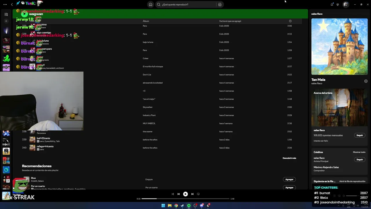Image resolution: width=371 pixels, height=209 pixels.
Task: Open the now playing cover thumbnail
Action: tap(6, 196)
